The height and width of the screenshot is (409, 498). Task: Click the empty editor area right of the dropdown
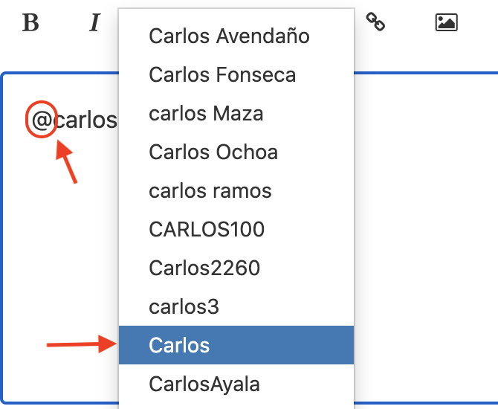pyautogui.click(x=426, y=239)
